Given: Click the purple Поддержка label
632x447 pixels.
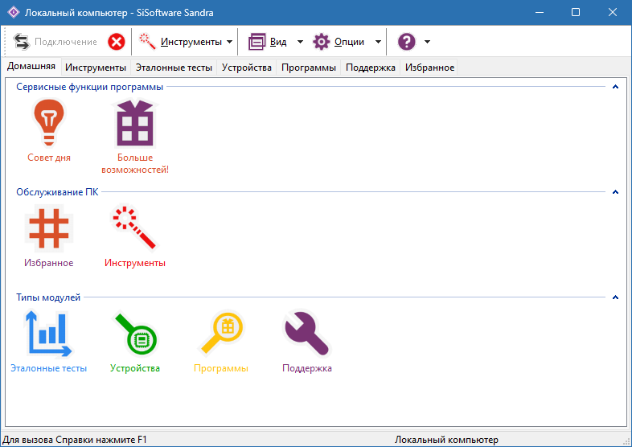Looking at the screenshot, I should tap(306, 368).
